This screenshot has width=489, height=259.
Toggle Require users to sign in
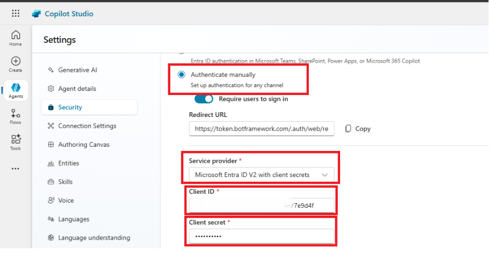pyautogui.click(x=204, y=99)
